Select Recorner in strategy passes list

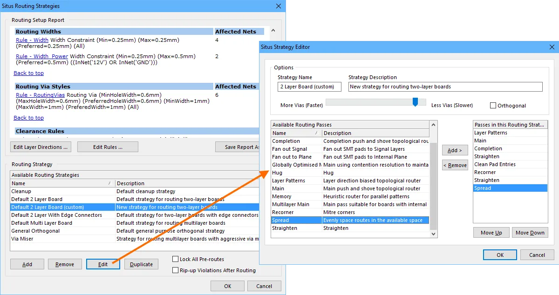(511, 172)
